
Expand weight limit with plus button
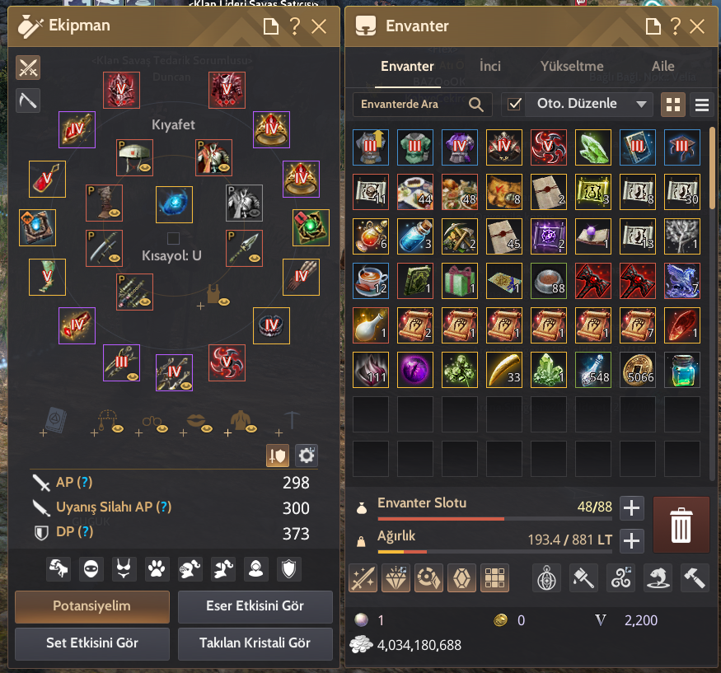[631, 540]
